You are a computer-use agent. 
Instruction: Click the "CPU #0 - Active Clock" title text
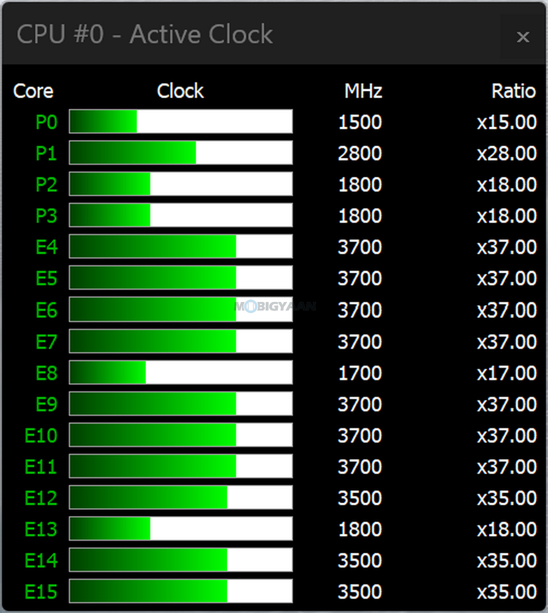tap(145, 35)
